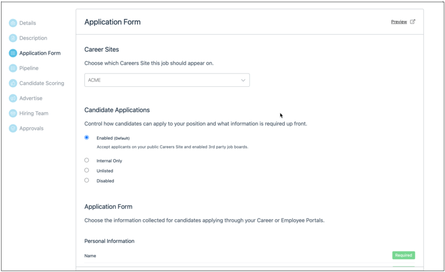Navigate to the Pipeline section

[29, 68]
